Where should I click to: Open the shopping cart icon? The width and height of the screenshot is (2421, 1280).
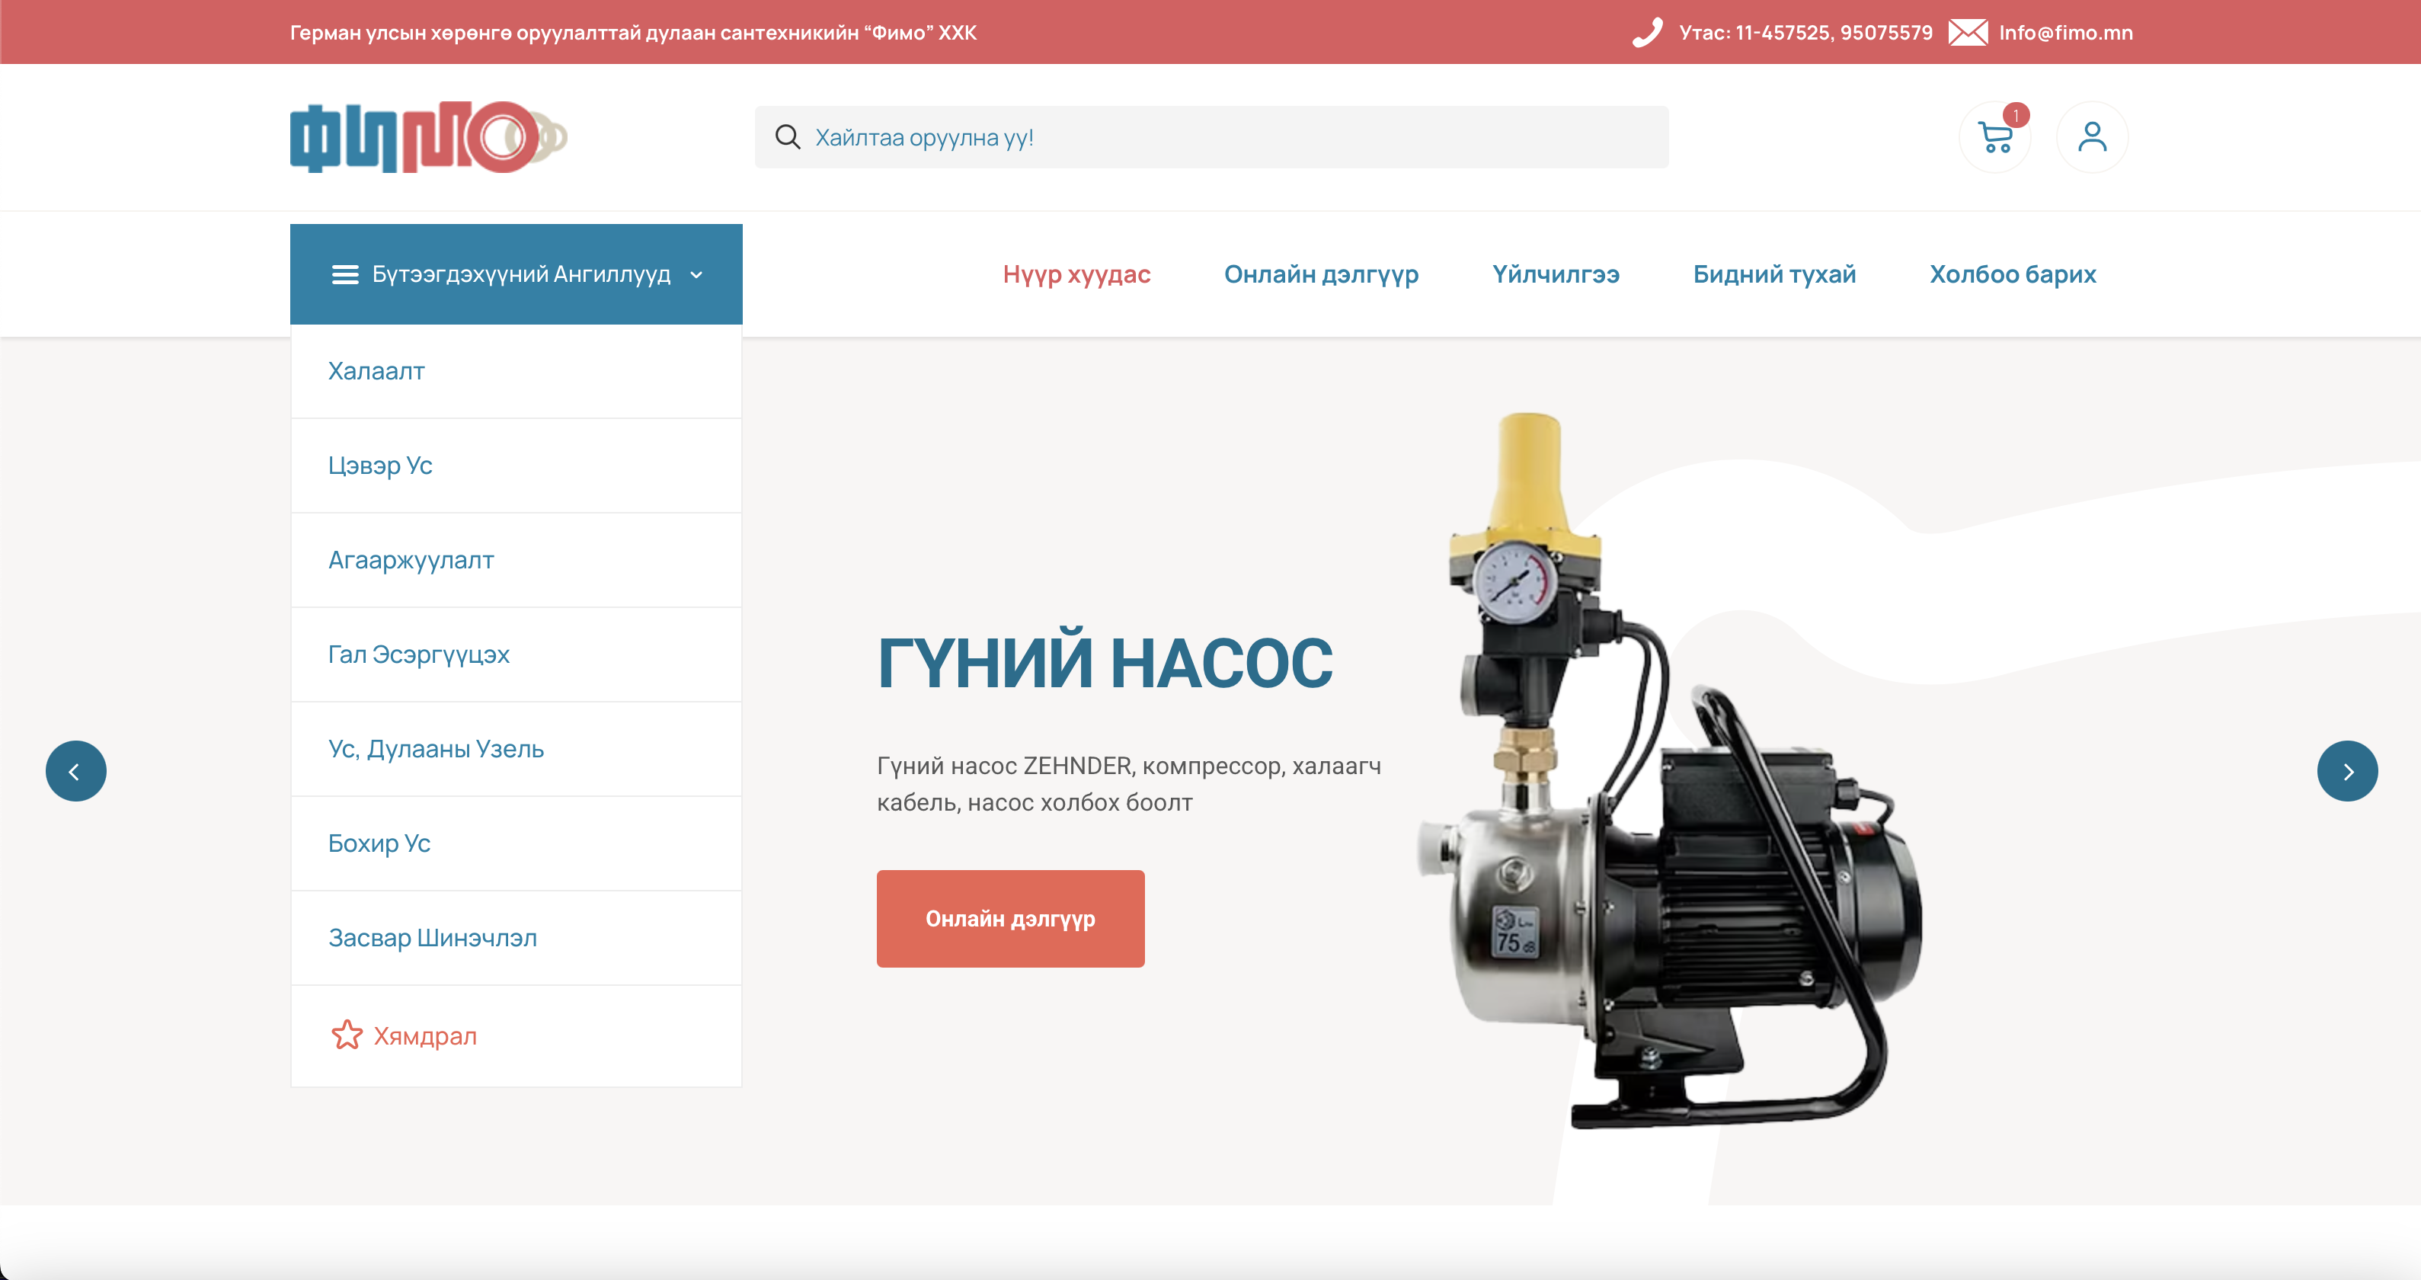(x=1994, y=137)
